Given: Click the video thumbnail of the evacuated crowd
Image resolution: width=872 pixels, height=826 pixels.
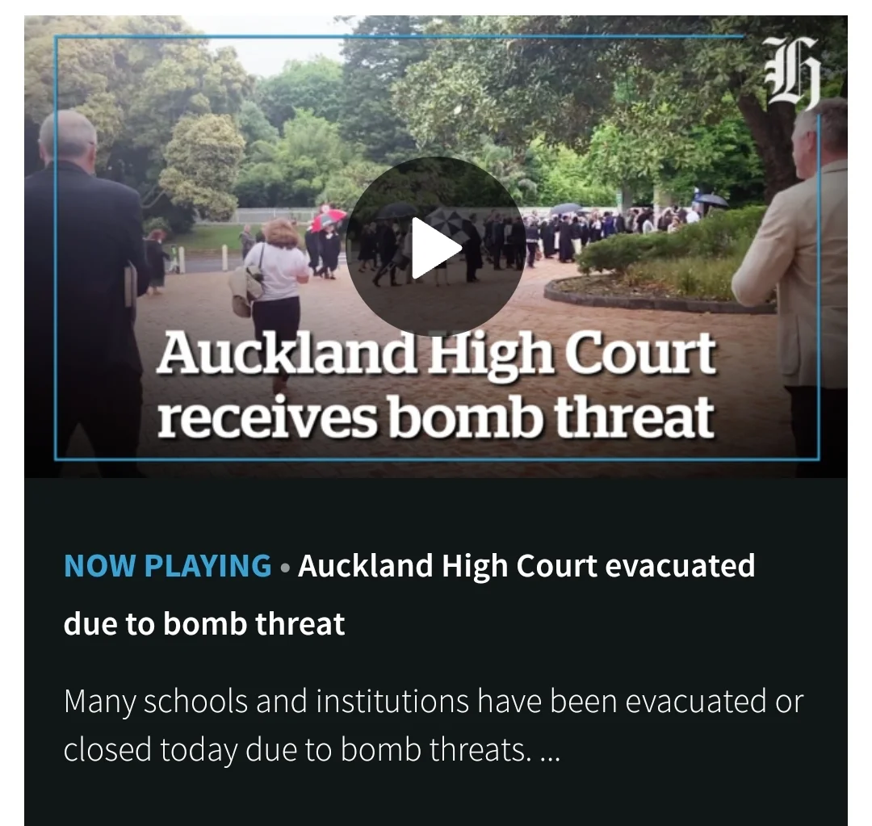Looking at the screenshot, I should 436,246.
